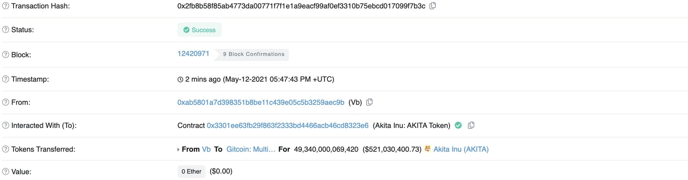
Task: Click the green verified checkmark icon
Action: (458, 126)
